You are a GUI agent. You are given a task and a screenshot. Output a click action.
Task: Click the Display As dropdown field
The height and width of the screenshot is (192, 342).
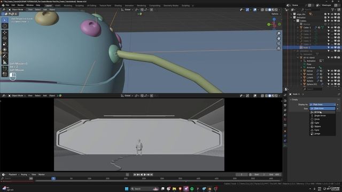point(322,105)
